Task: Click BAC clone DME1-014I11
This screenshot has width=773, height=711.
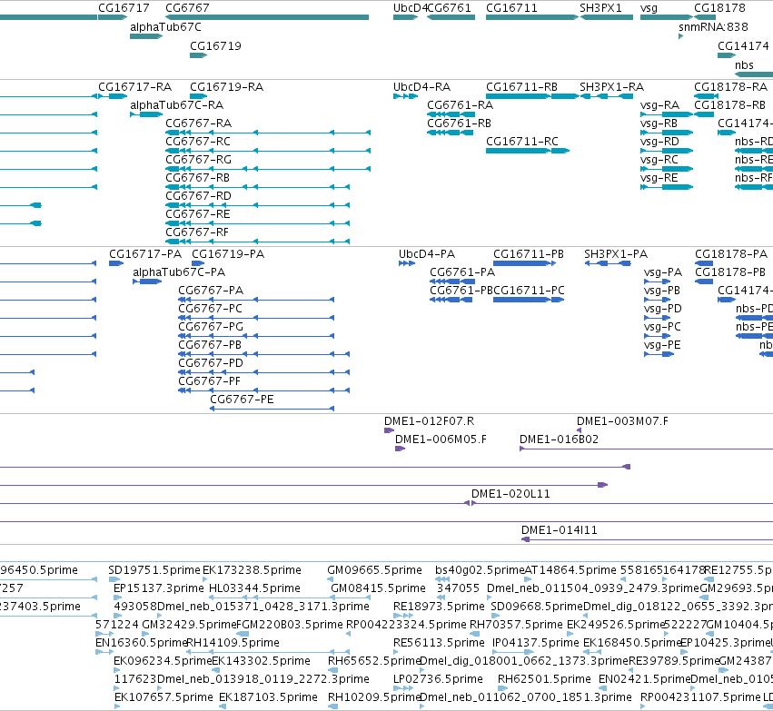Action: [560, 530]
